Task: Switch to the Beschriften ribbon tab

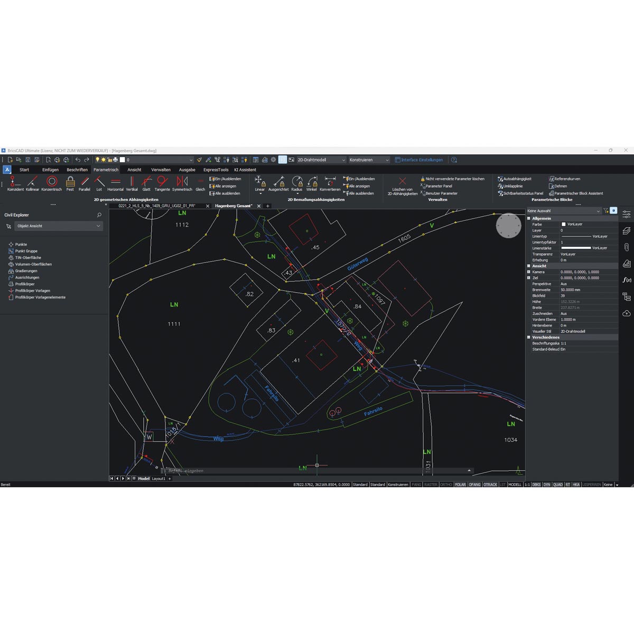Action: coord(77,170)
